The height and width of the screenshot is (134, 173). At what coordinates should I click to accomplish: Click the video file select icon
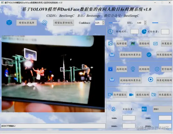(x=110, y=69)
